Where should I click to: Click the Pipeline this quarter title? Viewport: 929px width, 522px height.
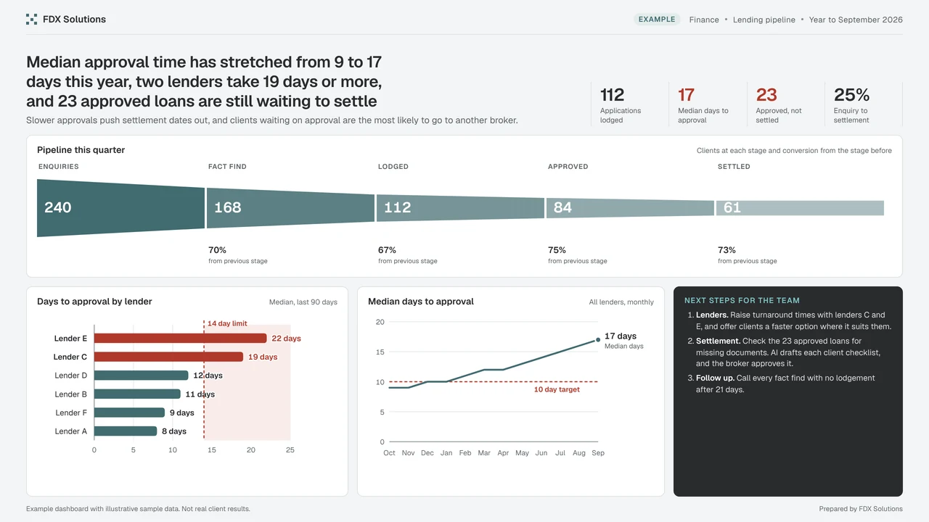81,150
